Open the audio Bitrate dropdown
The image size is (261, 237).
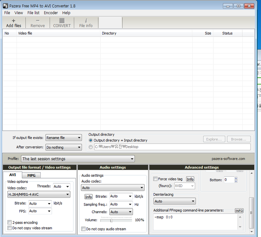point(121,196)
